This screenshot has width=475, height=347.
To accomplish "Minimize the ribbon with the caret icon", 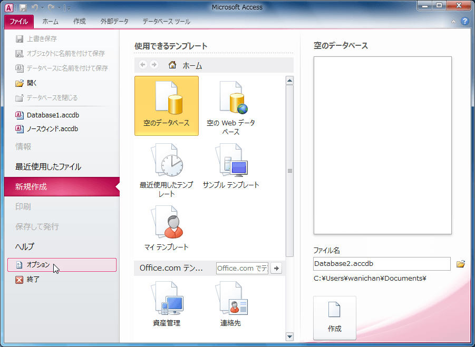I will point(453,22).
